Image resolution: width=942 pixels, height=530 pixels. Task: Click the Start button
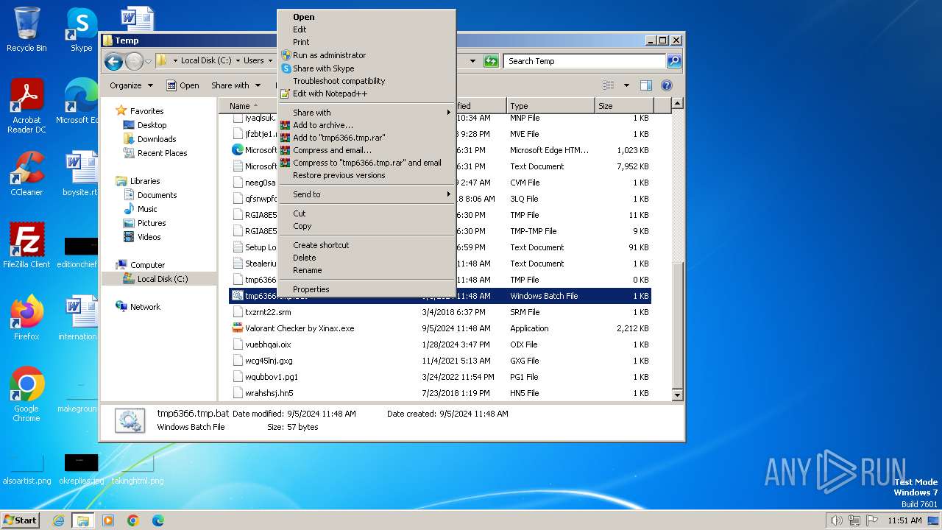click(21, 520)
